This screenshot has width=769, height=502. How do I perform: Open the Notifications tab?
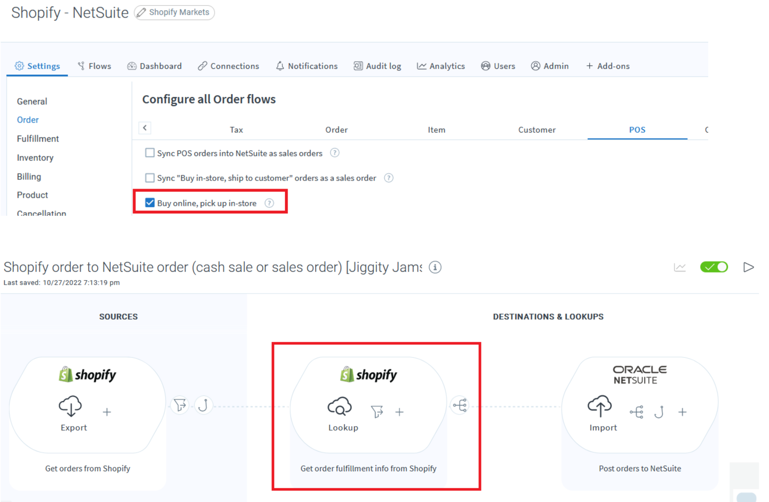307,66
